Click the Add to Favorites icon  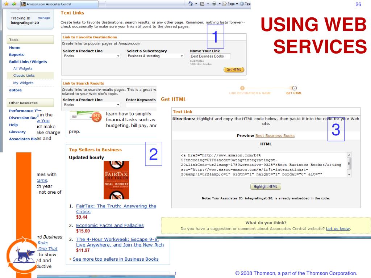(x=14, y=4)
